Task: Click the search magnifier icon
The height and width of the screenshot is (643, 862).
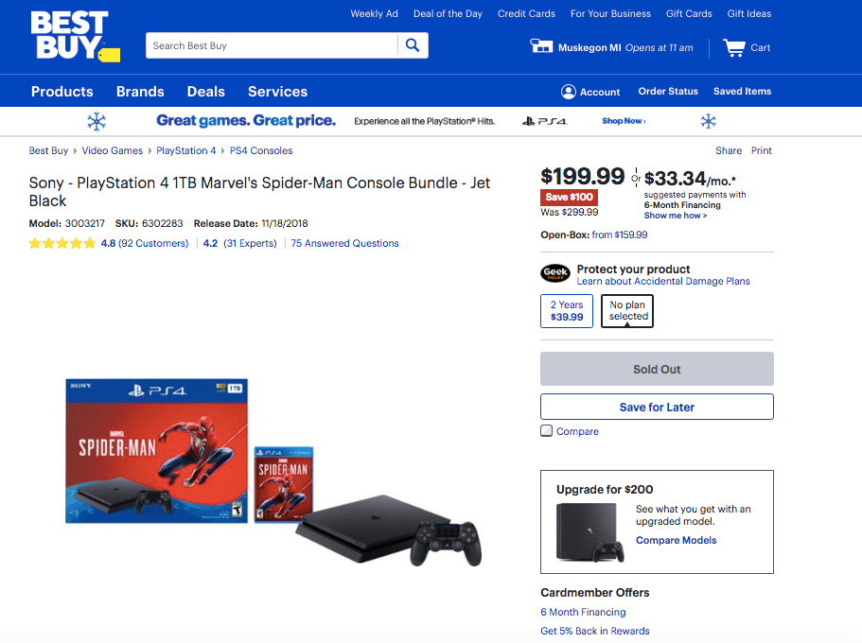Action: point(413,45)
